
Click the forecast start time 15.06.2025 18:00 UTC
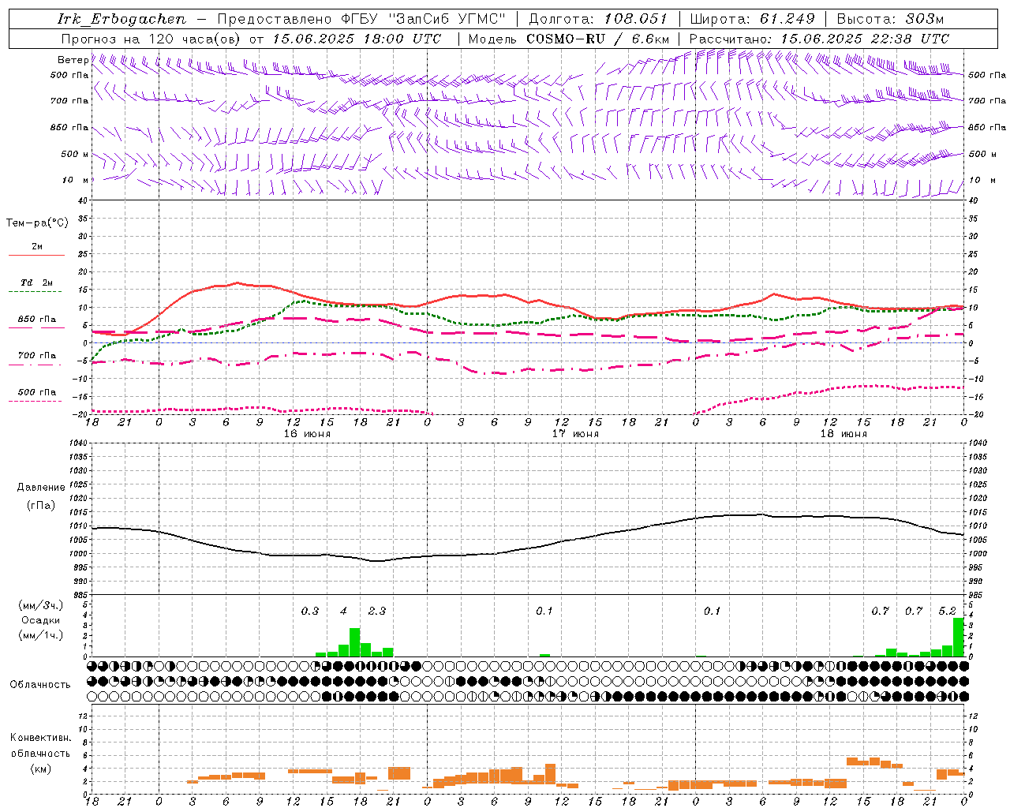[x=357, y=39]
